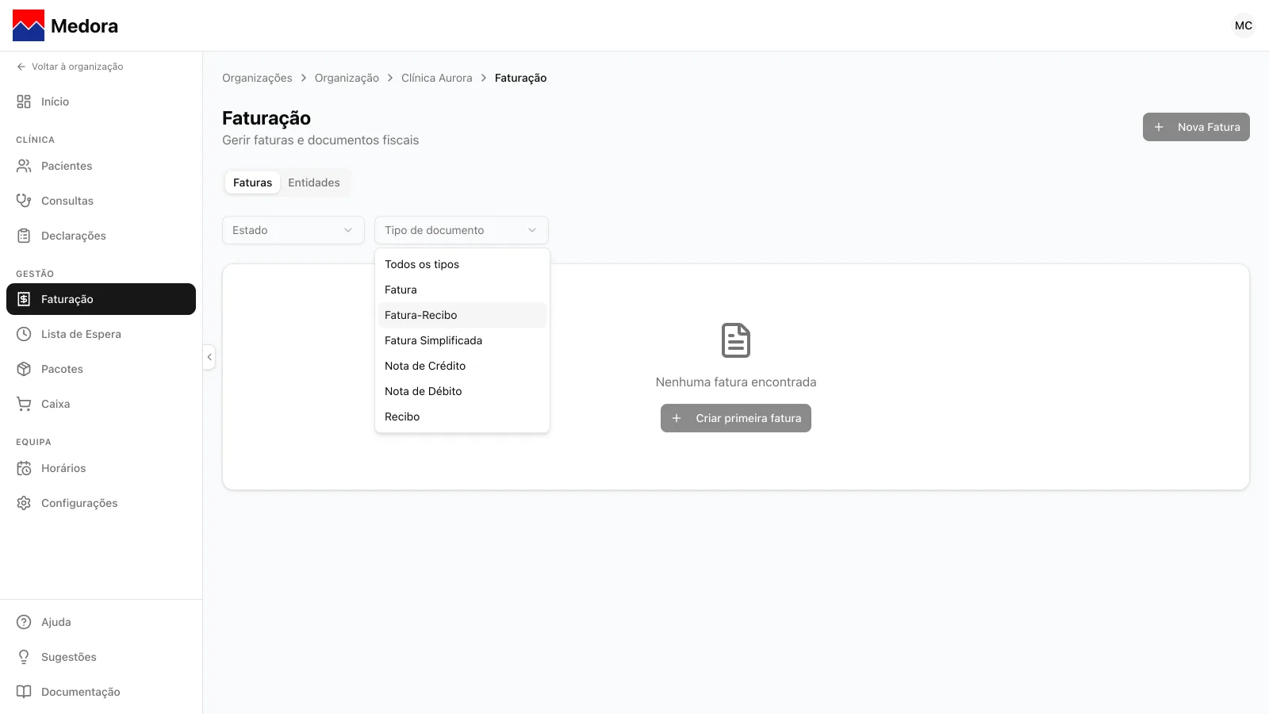Click the Medora brand name text
1269x714 pixels.
click(84, 25)
